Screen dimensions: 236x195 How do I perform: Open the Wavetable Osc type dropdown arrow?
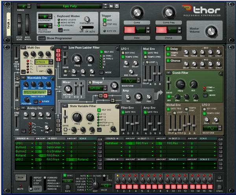click(x=23, y=78)
